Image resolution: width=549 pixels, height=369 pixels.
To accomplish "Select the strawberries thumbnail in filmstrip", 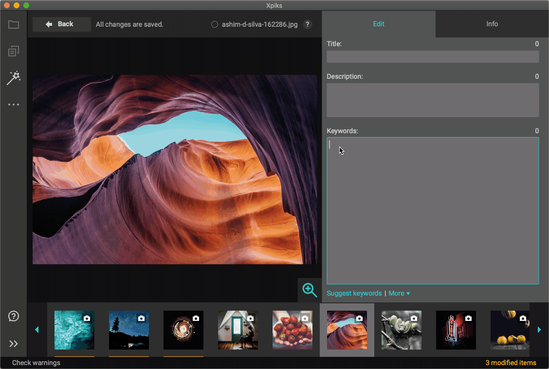I will click(x=292, y=330).
